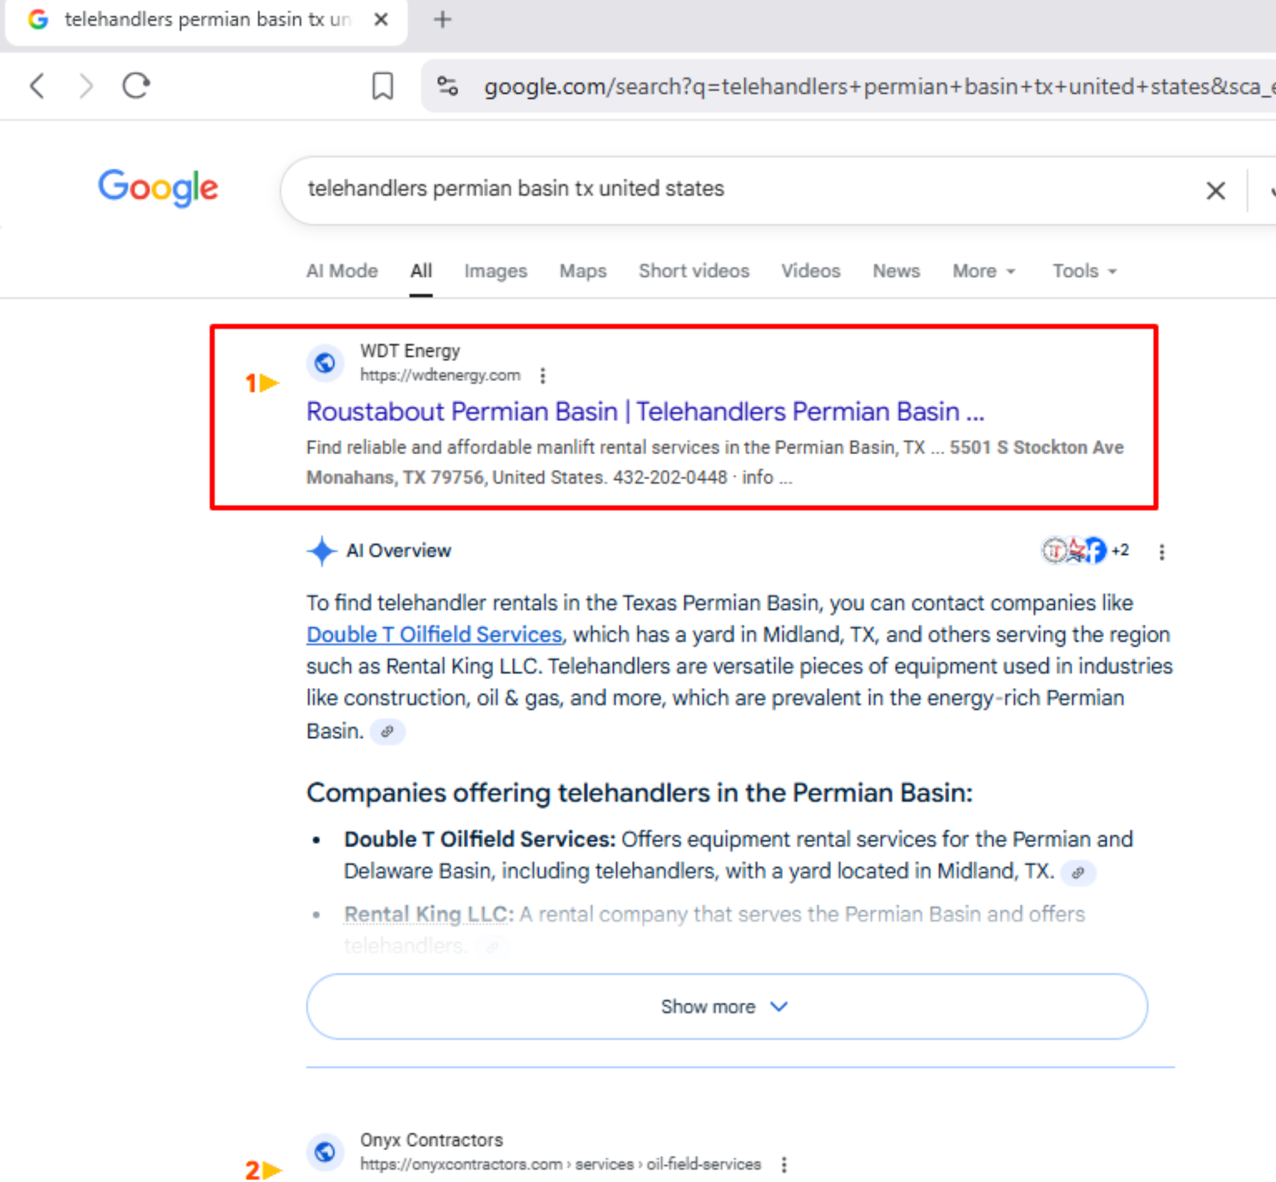Reload the page with refresh icon
This screenshot has width=1276, height=1182.
pyautogui.click(x=136, y=86)
